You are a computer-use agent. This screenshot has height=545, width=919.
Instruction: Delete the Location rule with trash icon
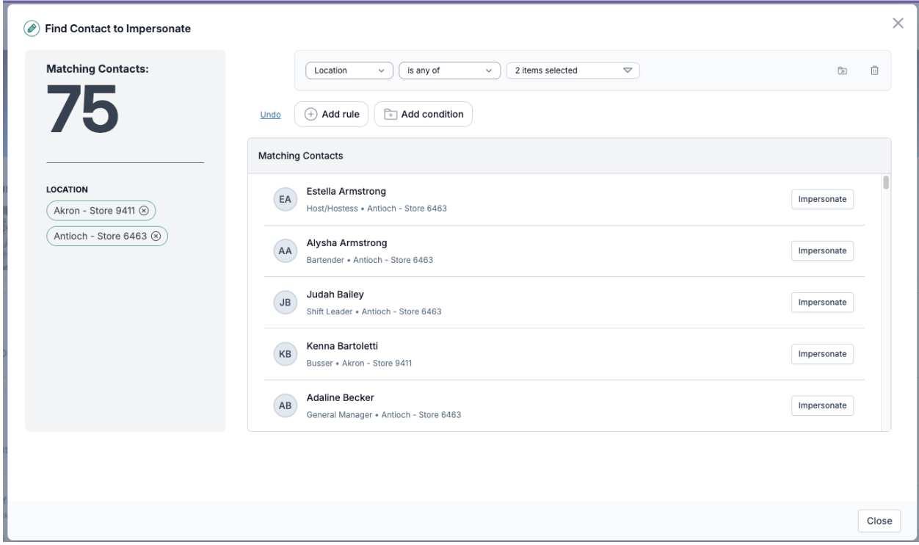click(x=874, y=71)
